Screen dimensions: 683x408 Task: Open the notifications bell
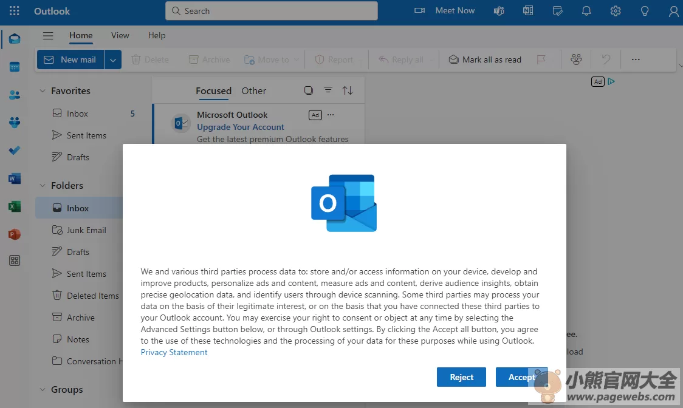[x=586, y=11]
